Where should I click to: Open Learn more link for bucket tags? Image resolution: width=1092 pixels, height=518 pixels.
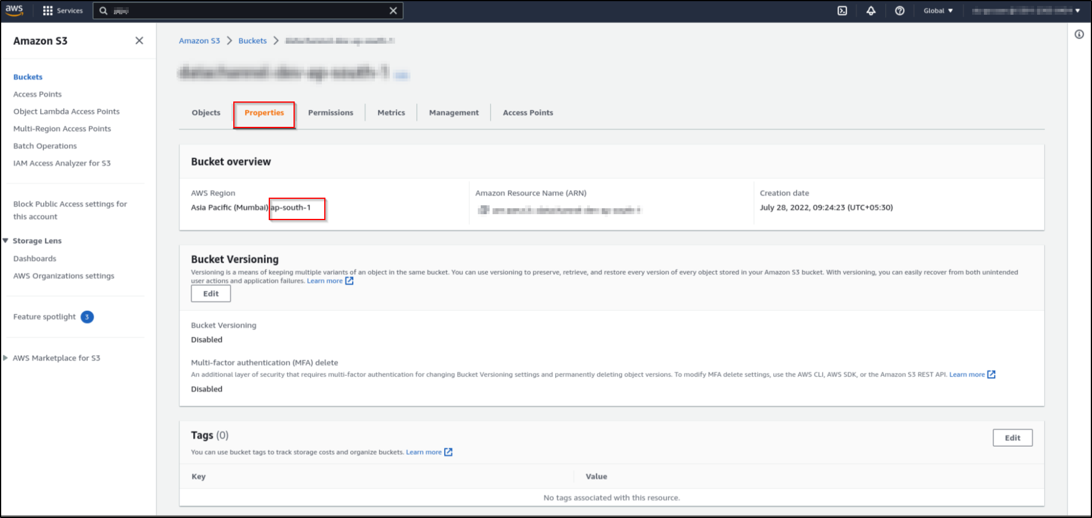point(423,452)
